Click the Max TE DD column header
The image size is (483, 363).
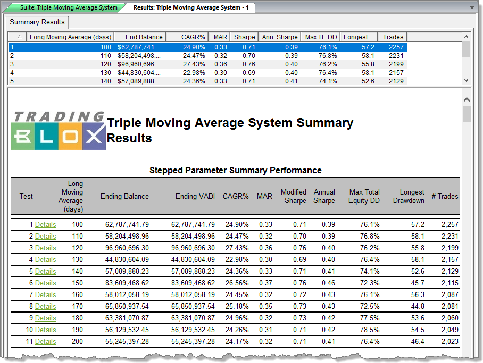[x=320, y=37]
